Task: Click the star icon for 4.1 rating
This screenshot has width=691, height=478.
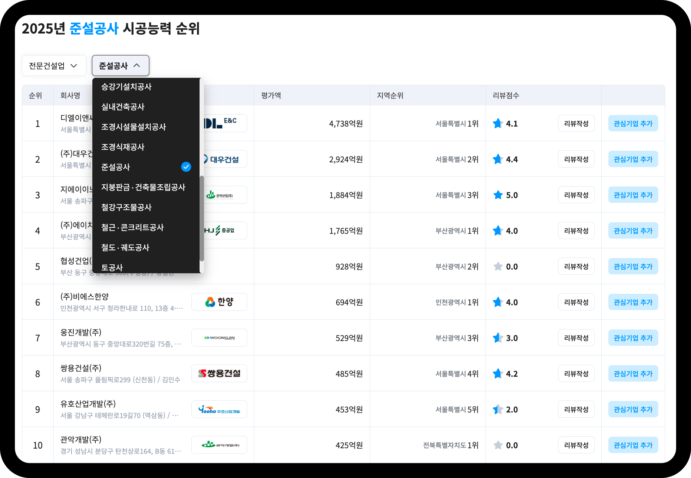Action: pyautogui.click(x=498, y=123)
